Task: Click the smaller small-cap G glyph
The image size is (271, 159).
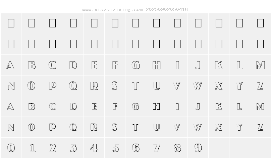Action: (x=136, y=107)
